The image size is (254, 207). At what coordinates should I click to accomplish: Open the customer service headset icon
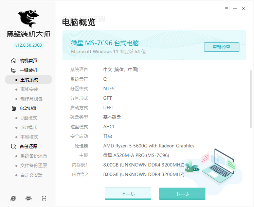coord(29,198)
